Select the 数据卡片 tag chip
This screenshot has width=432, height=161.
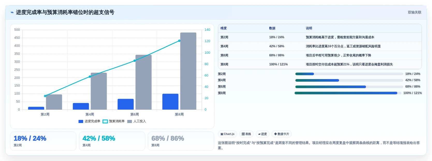tap(282, 134)
